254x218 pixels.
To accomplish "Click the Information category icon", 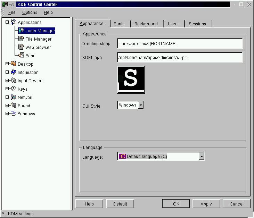I will (14, 72).
